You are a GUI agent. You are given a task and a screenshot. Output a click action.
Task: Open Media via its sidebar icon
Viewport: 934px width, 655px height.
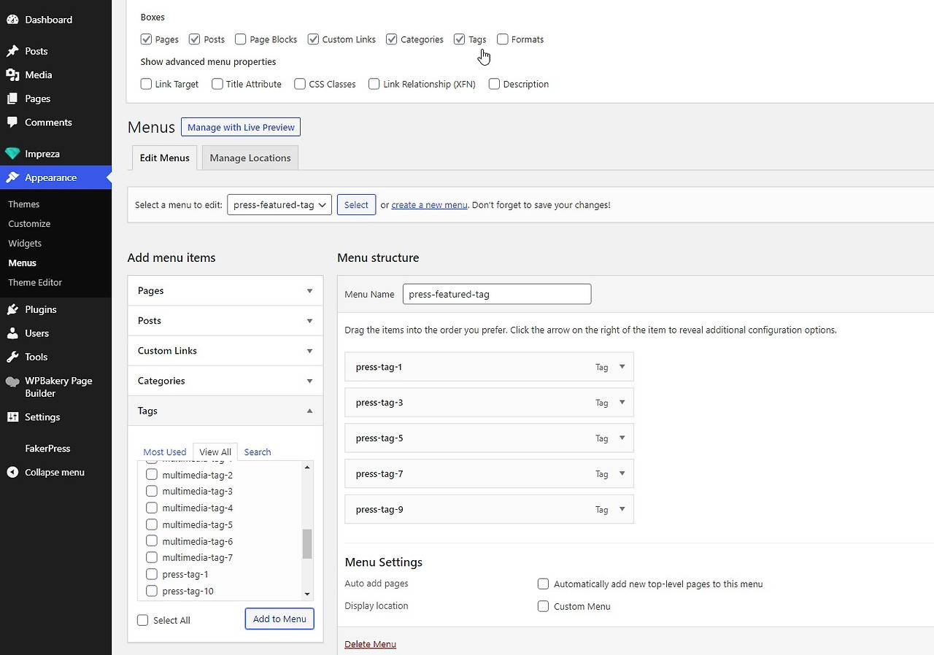pyautogui.click(x=12, y=74)
